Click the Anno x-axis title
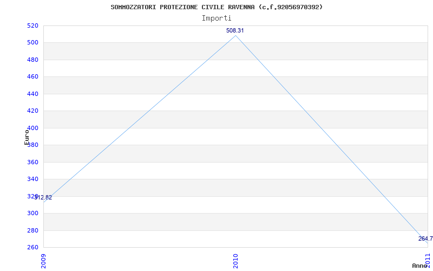 pos(420,266)
